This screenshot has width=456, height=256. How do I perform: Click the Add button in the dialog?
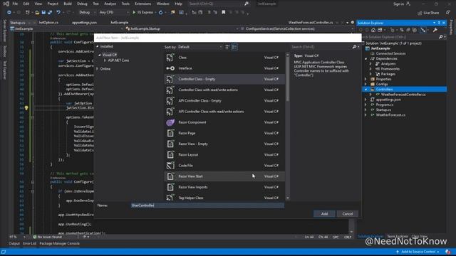pyautogui.click(x=324, y=214)
